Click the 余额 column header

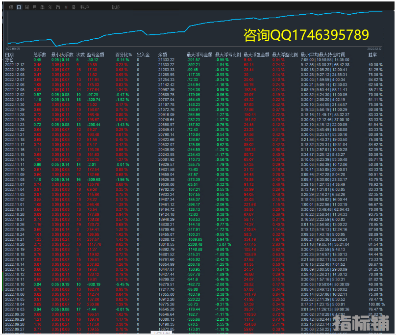click(x=163, y=55)
